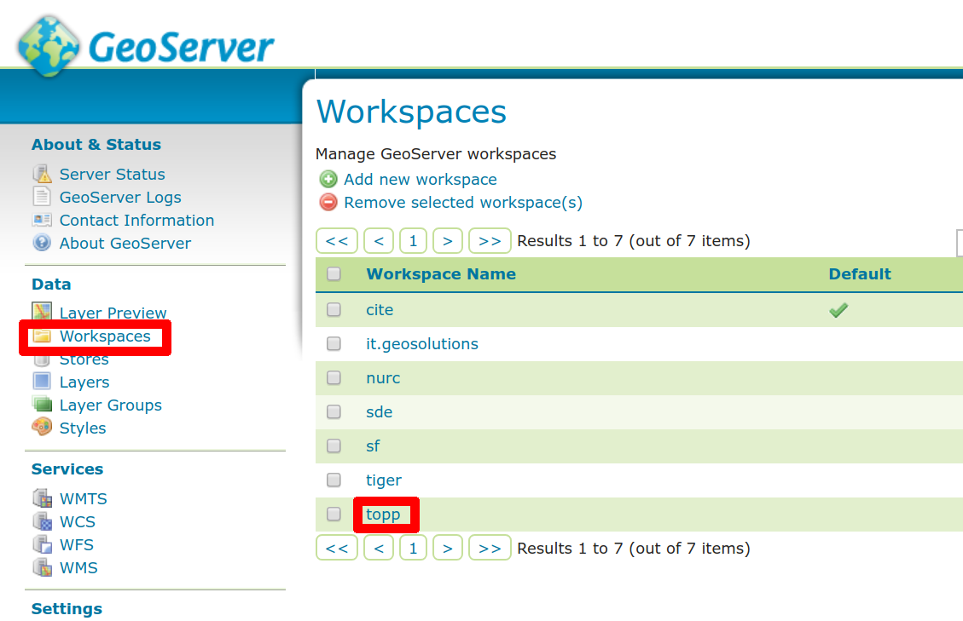Screen dimensions: 963x621
Task: Open the nurc workspace
Action: (383, 378)
